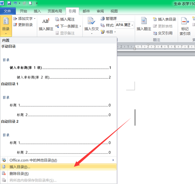Screen dimensions: 195x184
Task: Click the 插入引文 citation button
Action: tap(92, 26)
